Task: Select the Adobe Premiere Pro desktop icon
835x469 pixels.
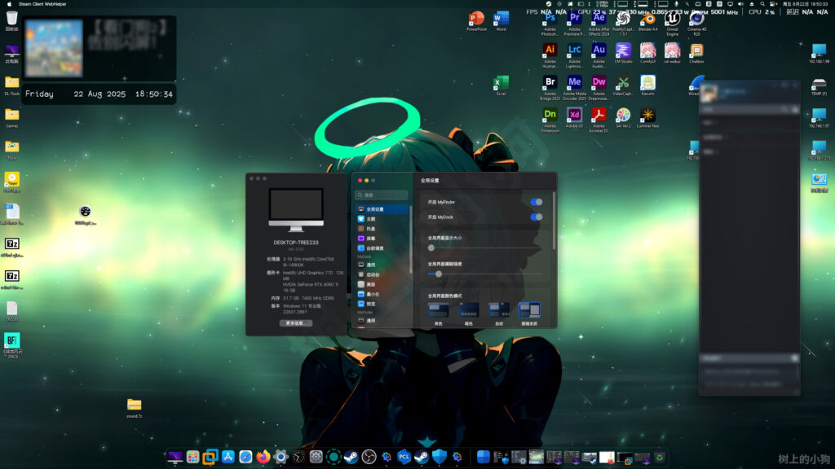Action: [574, 24]
